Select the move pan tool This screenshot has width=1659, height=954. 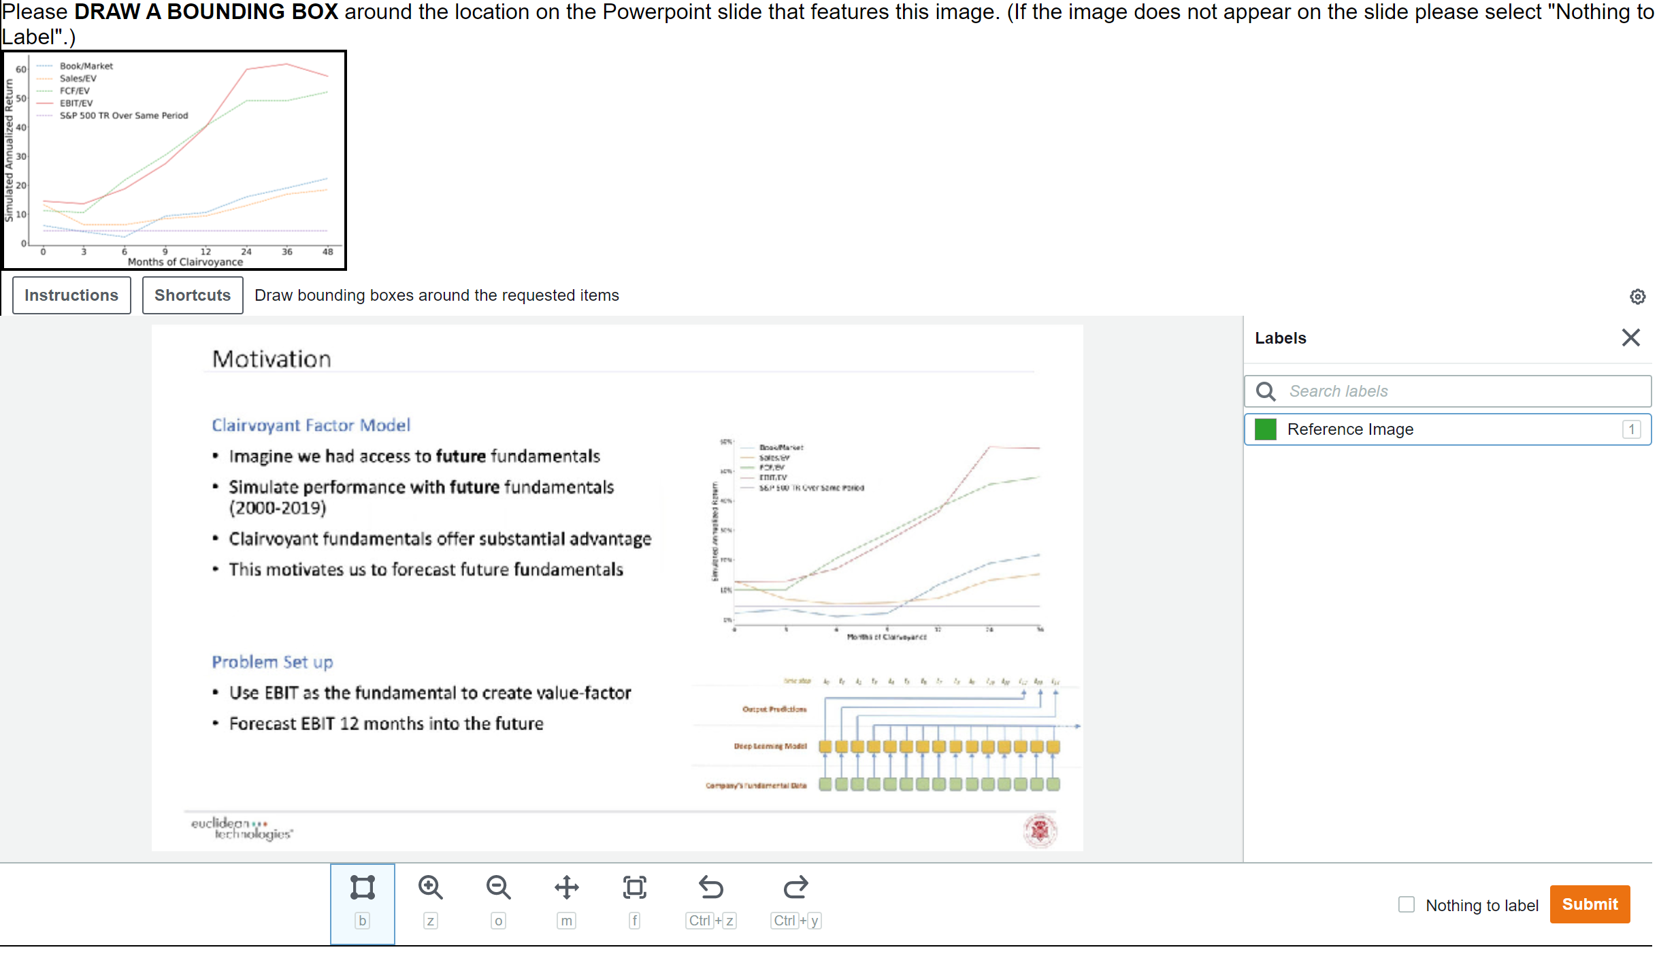point(566,887)
